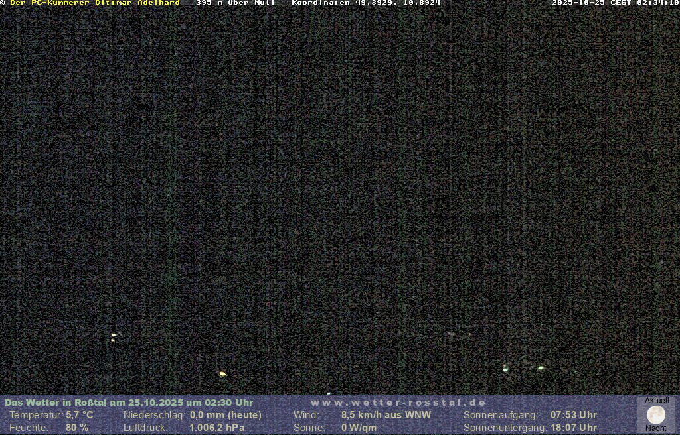
Task: Click the Aktuell label above the moon
Action: (x=657, y=401)
